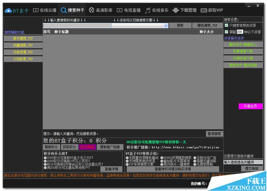
Task: Open the 获取VIP tab
Action: 212,10
